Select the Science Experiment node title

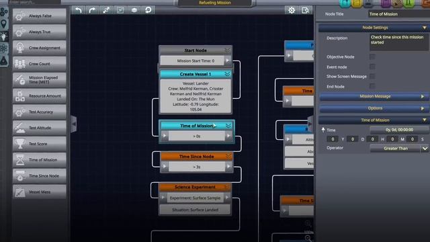click(x=195, y=187)
